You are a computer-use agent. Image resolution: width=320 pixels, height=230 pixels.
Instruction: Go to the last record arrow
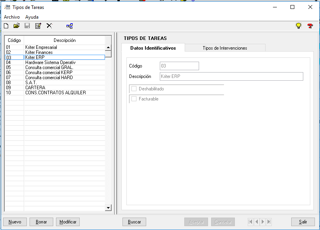(x=269, y=222)
